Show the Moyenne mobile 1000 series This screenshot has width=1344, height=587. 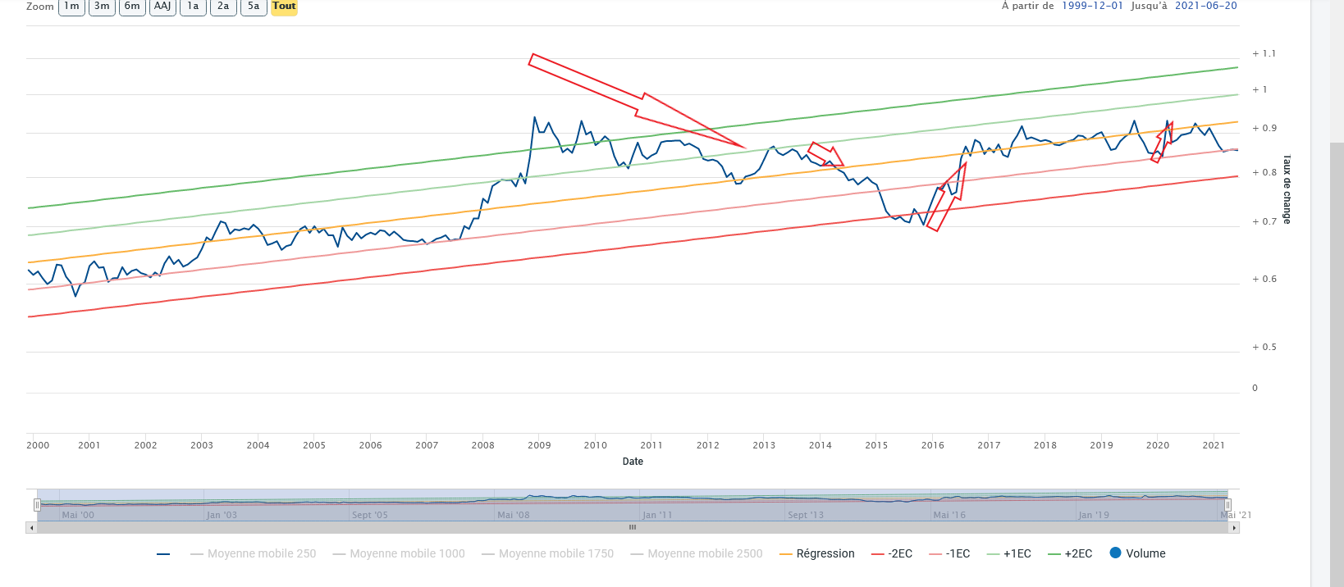click(399, 554)
